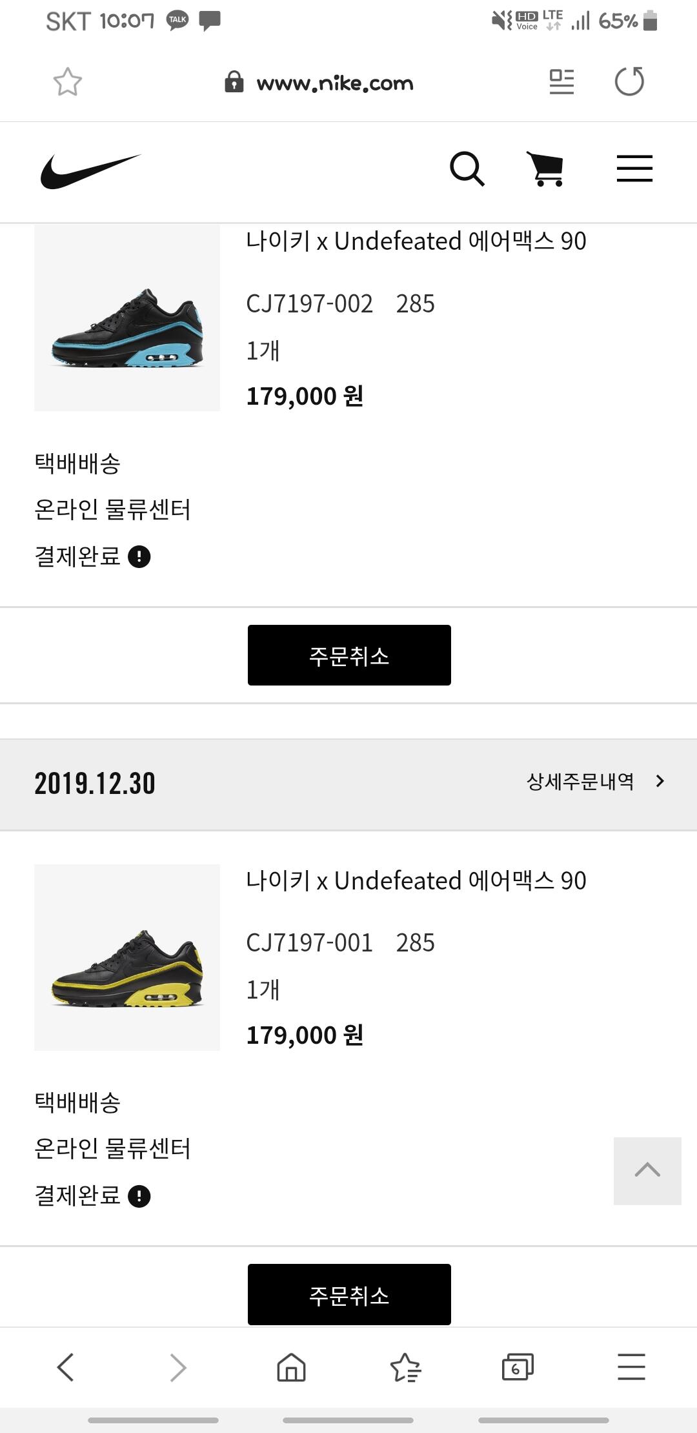The height and width of the screenshot is (1433, 697).
Task: Open the browser bookmarks list
Action: [405, 1367]
